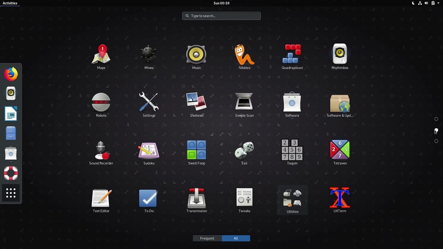
Task: Open Rhythmbox speaker icon in the dock
Action: pos(11,93)
